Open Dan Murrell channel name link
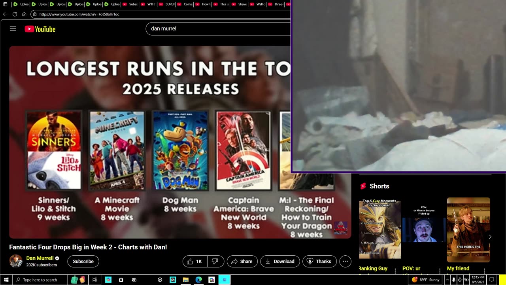Viewport: 506px width, 285px height. pyautogui.click(x=40, y=258)
